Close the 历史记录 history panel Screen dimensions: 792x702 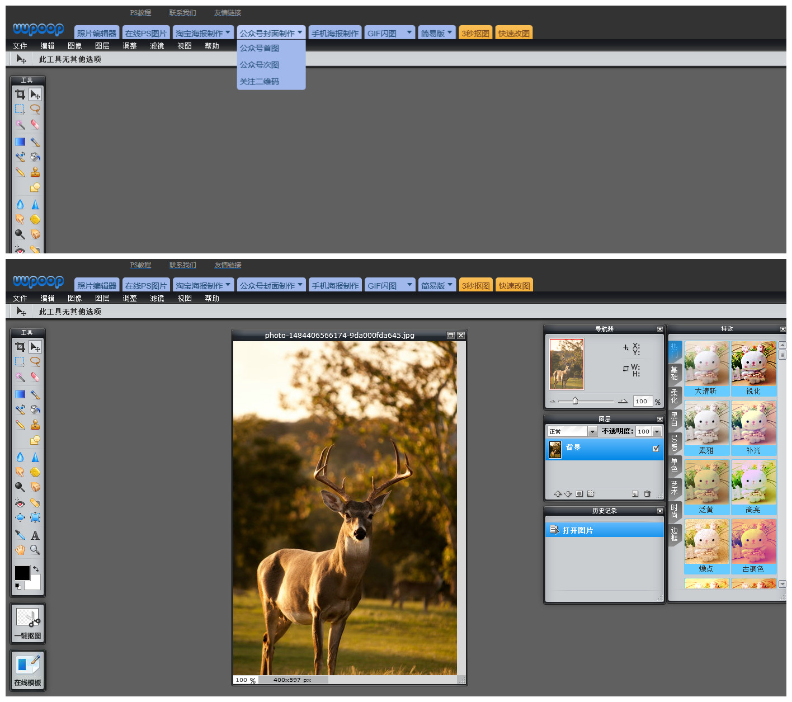point(660,511)
